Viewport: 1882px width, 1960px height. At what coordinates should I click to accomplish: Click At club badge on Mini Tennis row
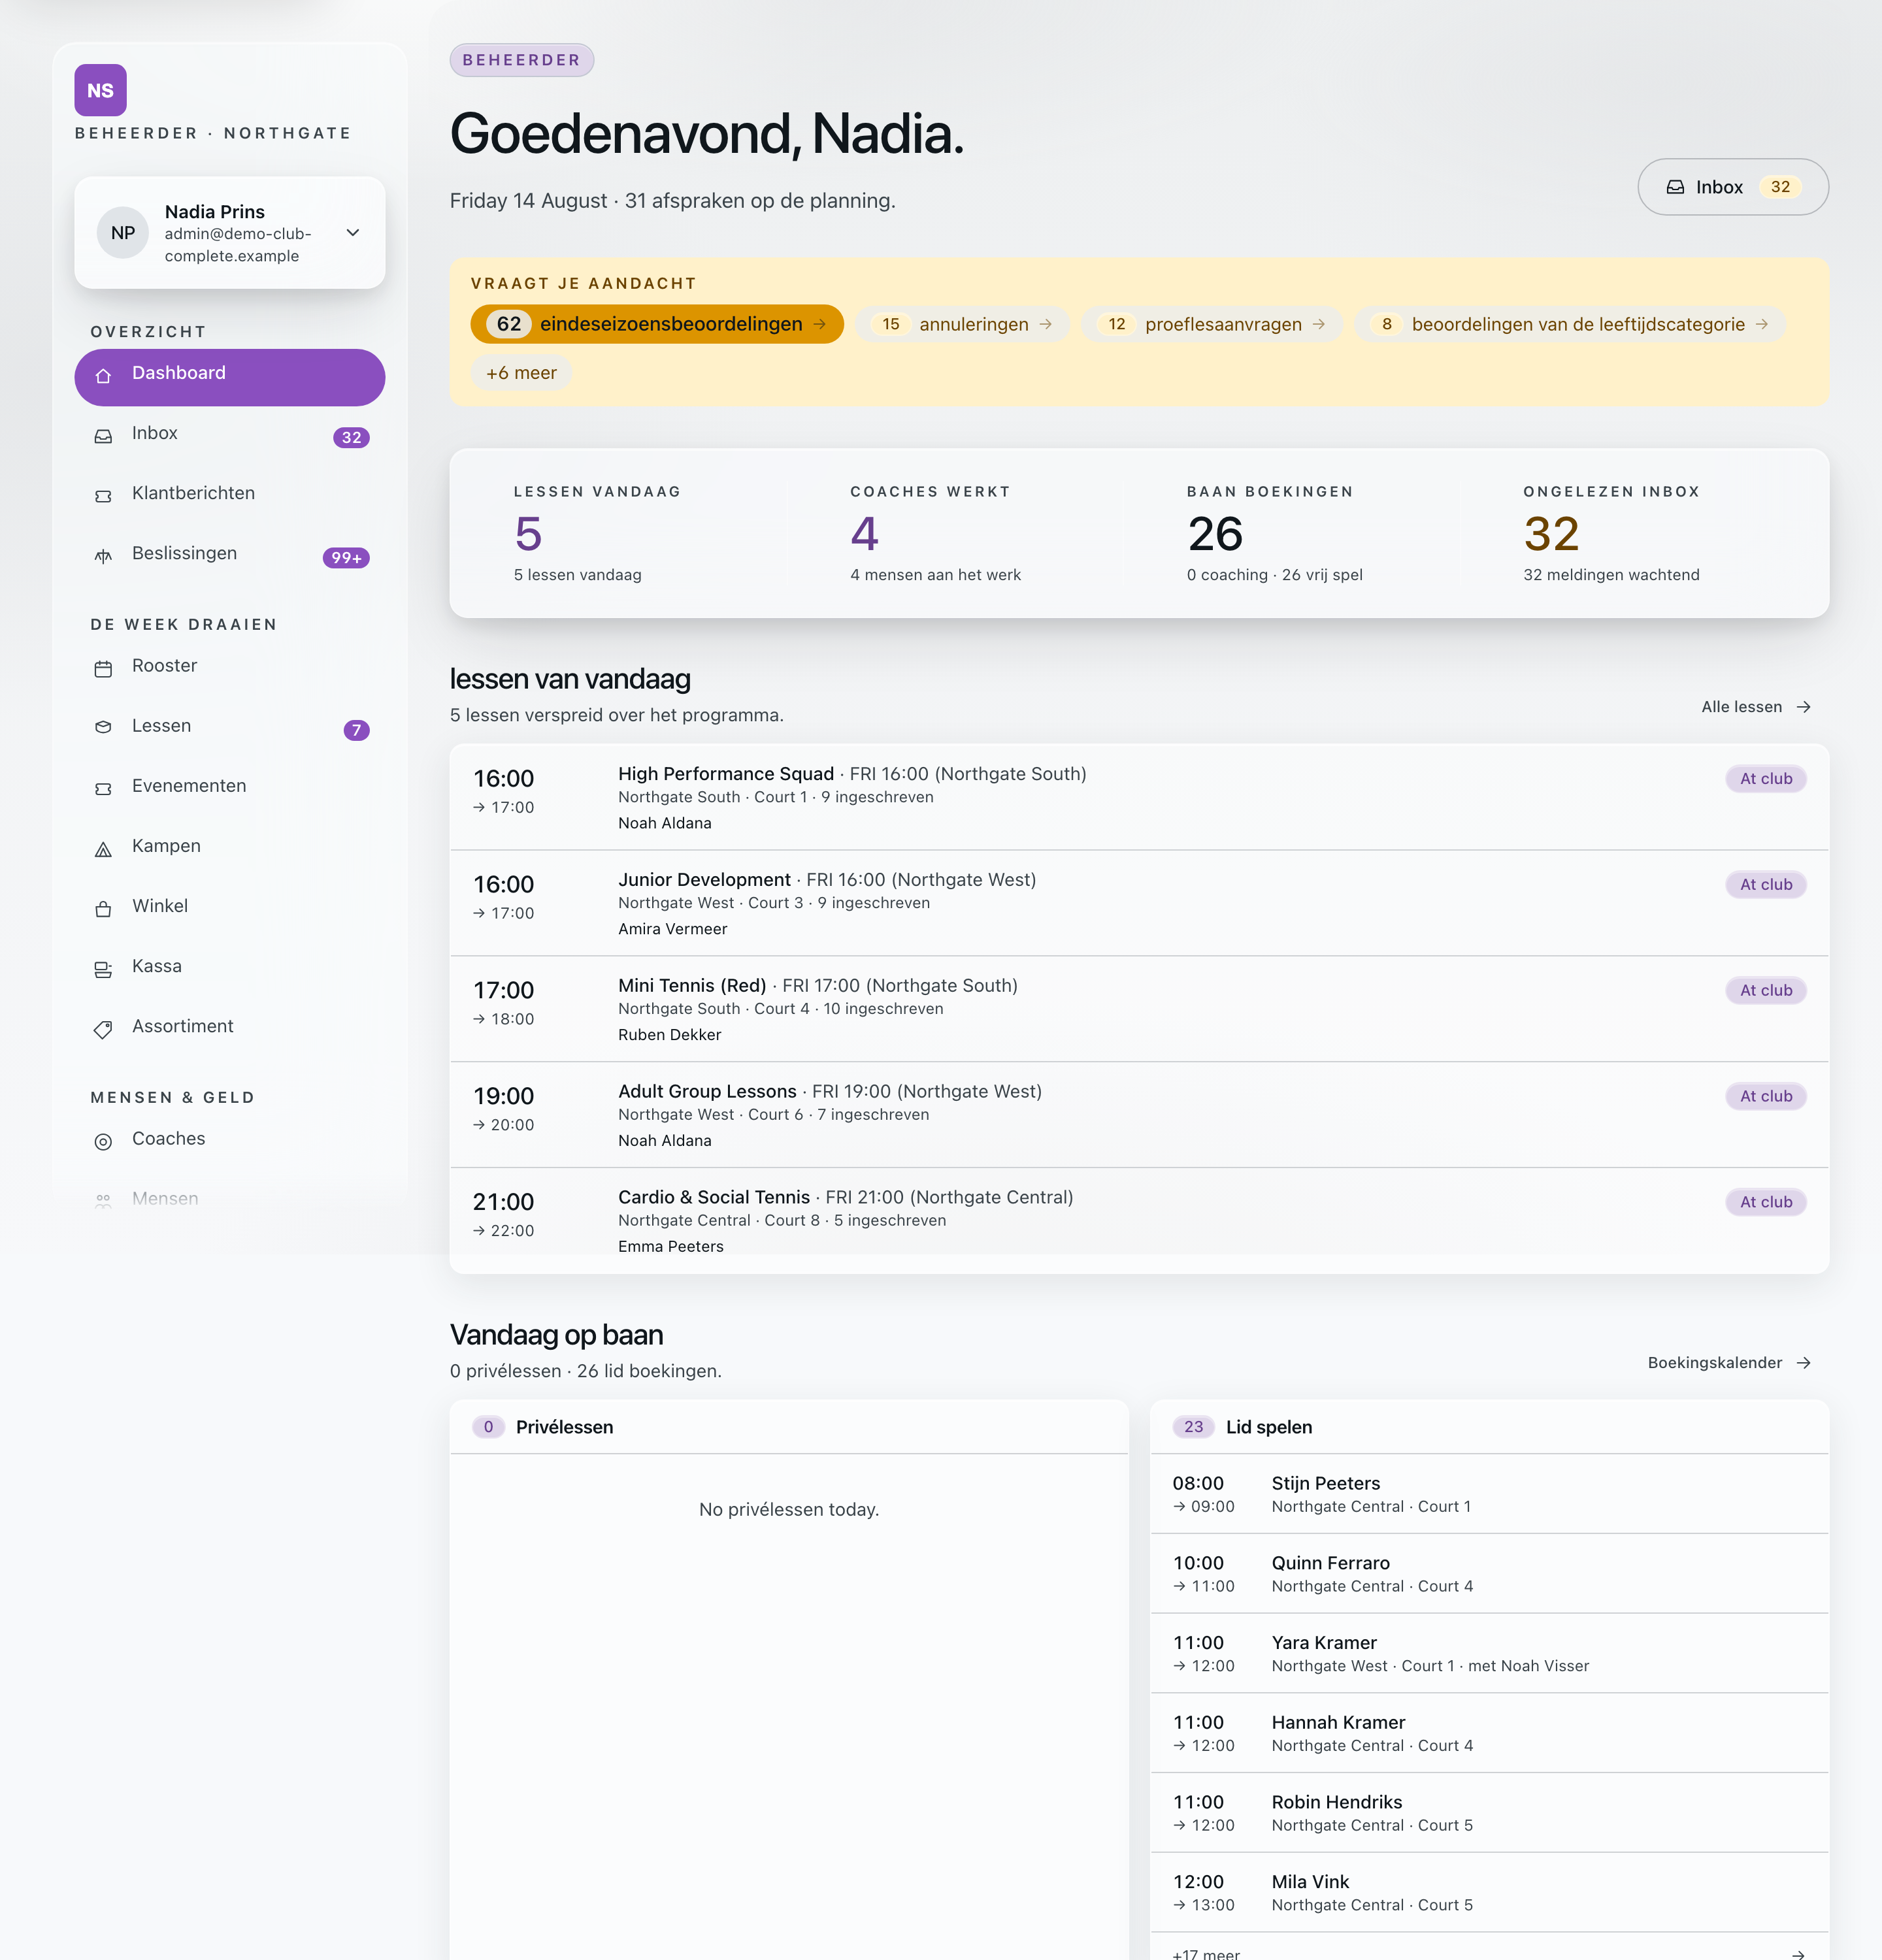pos(1766,991)
